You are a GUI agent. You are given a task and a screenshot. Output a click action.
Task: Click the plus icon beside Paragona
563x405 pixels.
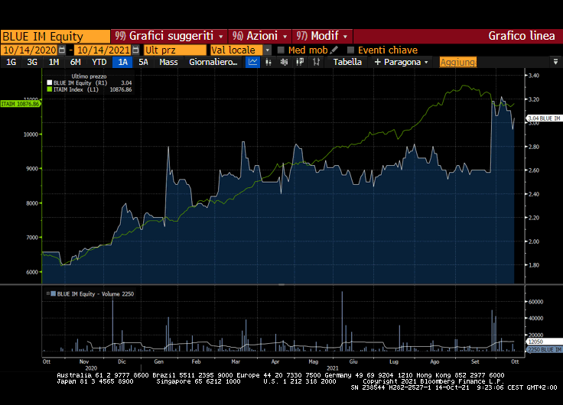(378, 62)
